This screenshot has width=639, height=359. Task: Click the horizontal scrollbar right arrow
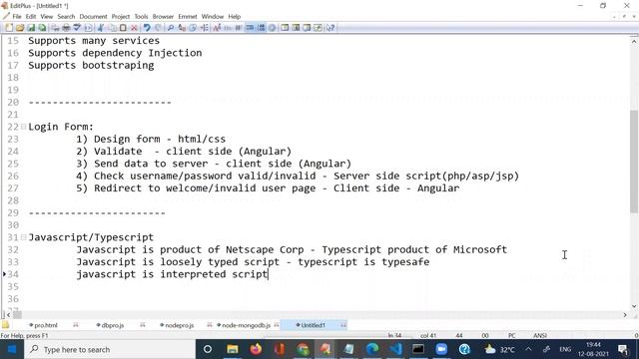tap(625, 315)
